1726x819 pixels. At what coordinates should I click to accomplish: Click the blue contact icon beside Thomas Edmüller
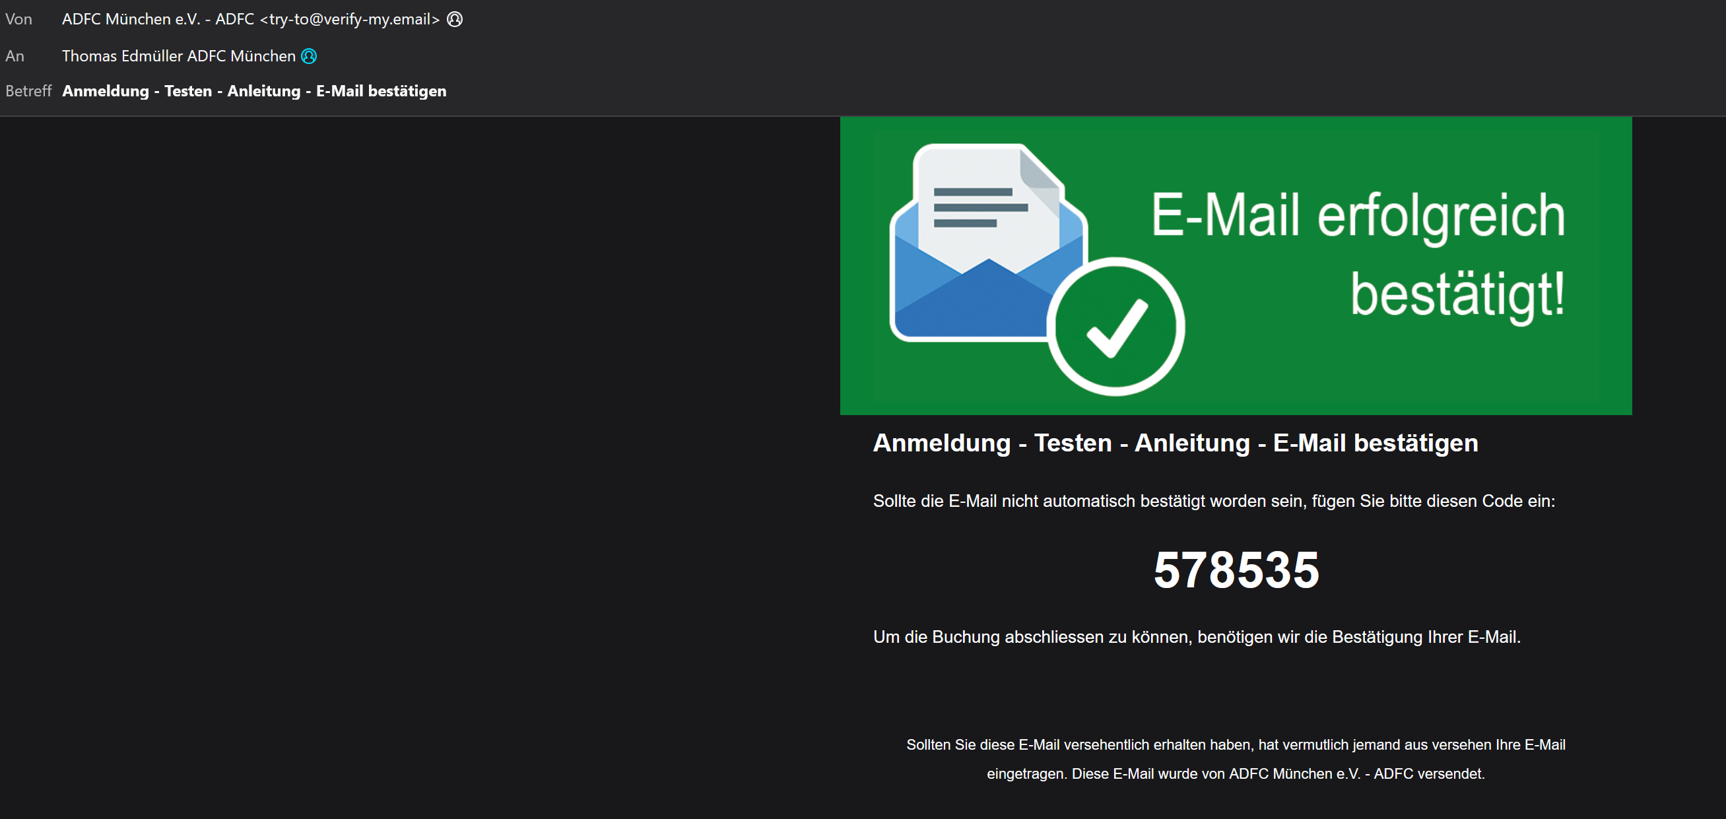tap(309, 56)
